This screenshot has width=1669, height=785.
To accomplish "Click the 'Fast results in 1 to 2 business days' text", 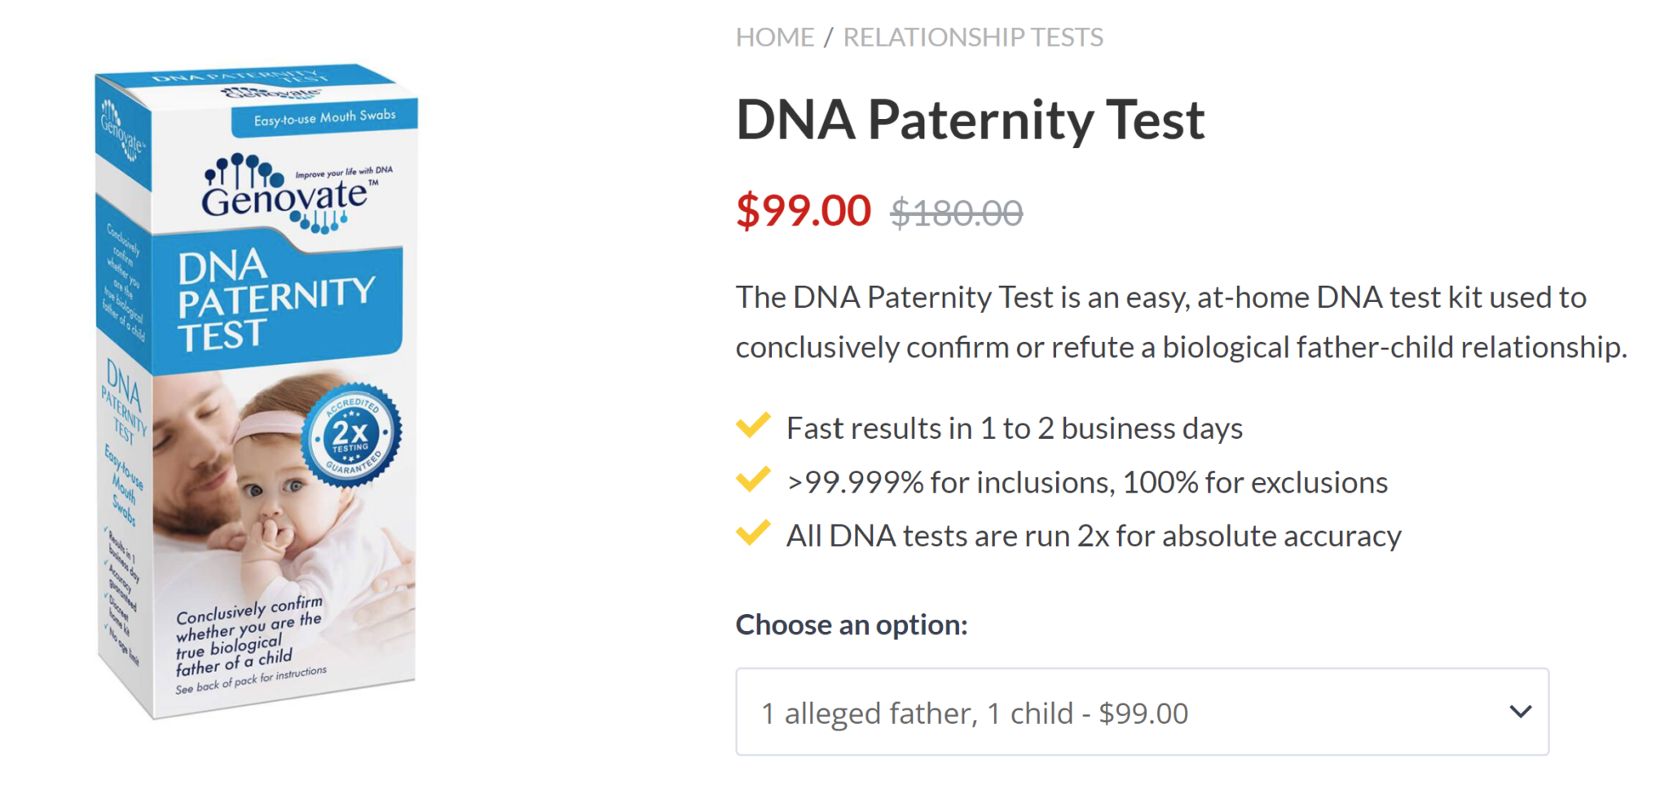I will pos(1014,428).
